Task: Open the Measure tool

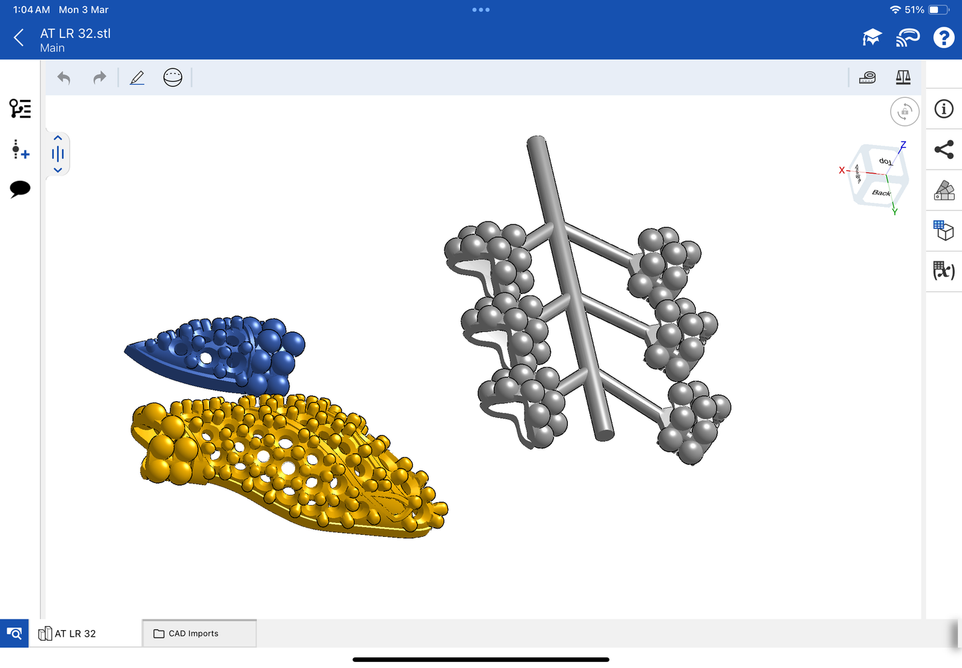Action: point(867,78)
